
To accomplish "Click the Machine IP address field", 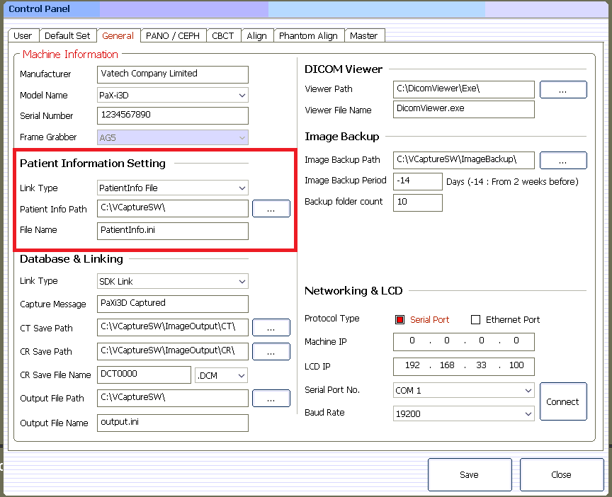I will point(464,342).
